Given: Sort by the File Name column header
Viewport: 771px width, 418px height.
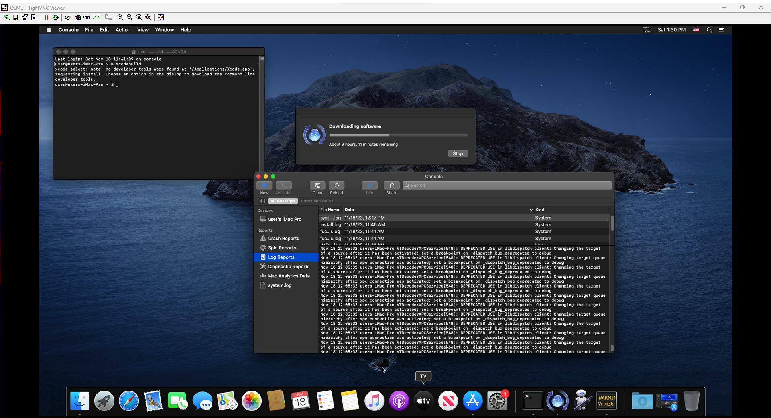Looking at the screenshot, I should click(331, 210).
